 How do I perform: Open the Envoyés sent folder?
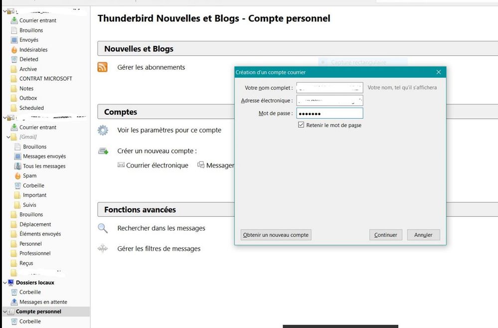click(28, 40)
